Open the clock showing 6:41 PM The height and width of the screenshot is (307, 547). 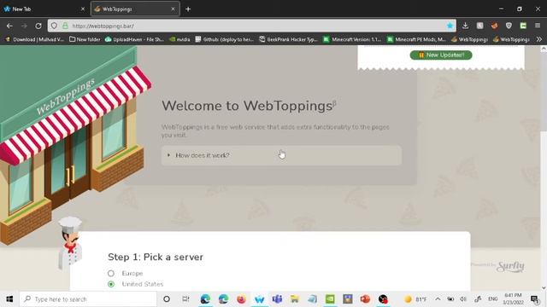tap(513, 299)
